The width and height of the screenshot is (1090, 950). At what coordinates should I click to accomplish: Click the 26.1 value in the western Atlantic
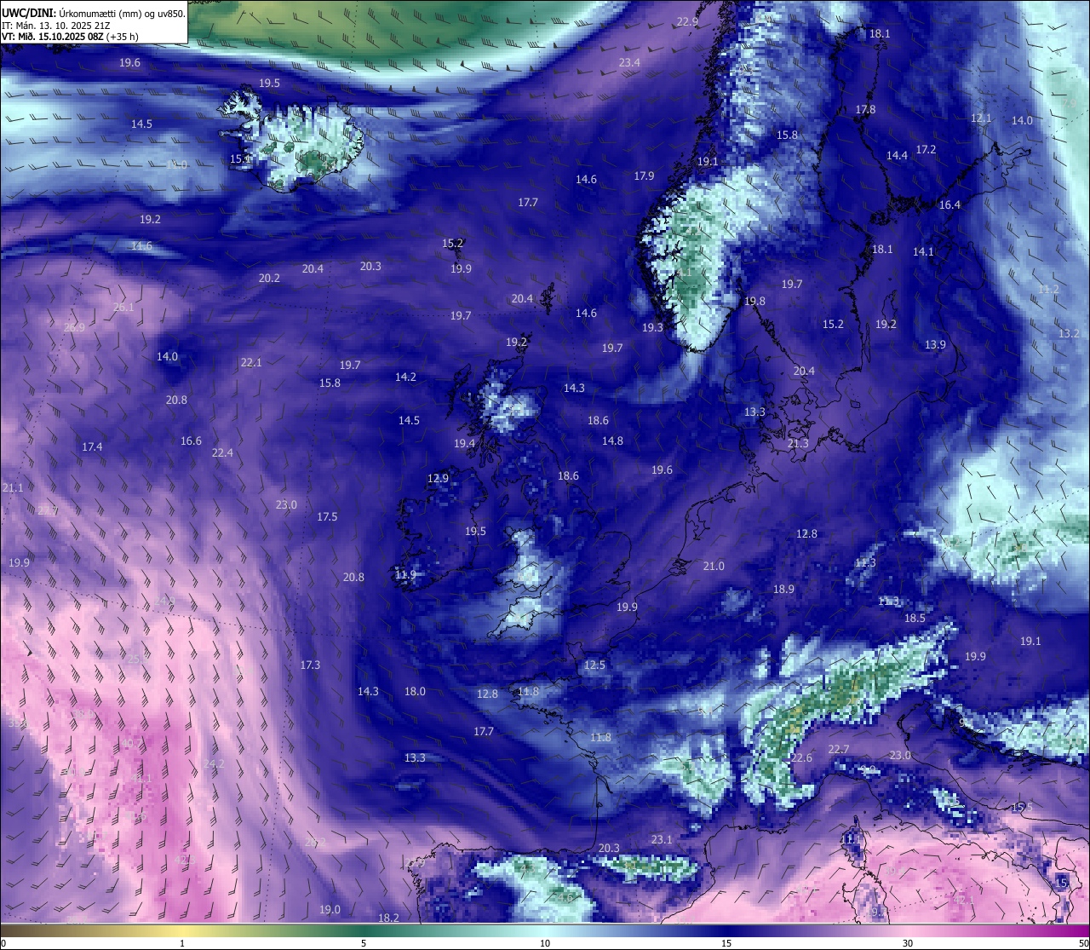pos(123,307)
